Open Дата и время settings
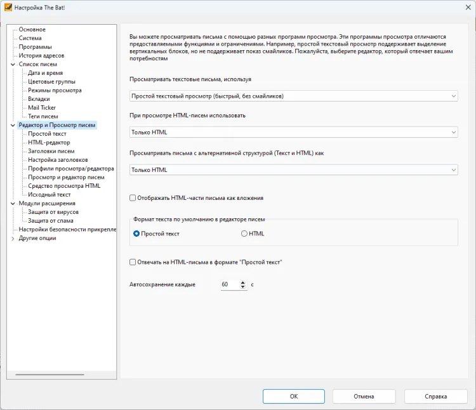 click(x=45, y=73)
